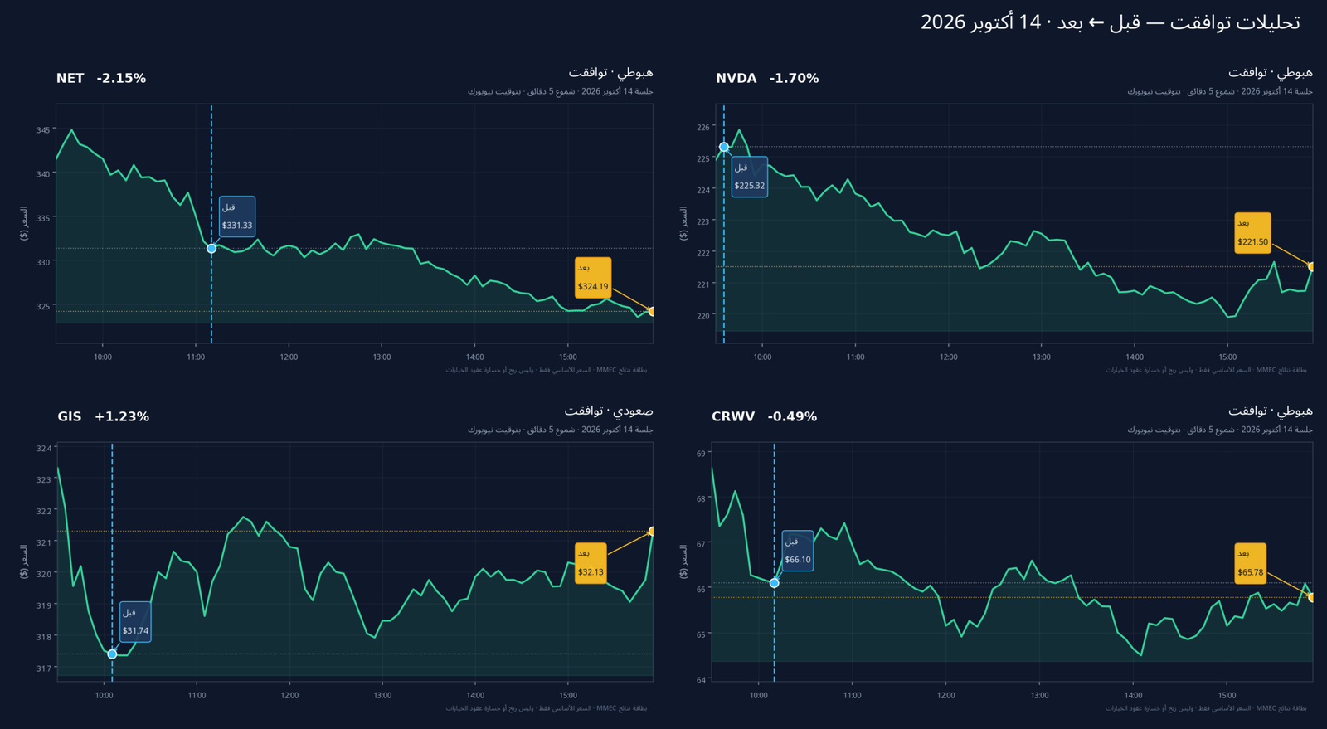Select the $31.74 before-price label on GIS
Image resolution: width=1327 pixels, height=729 pixels.
pyautogui.click(x=135, y=622)
